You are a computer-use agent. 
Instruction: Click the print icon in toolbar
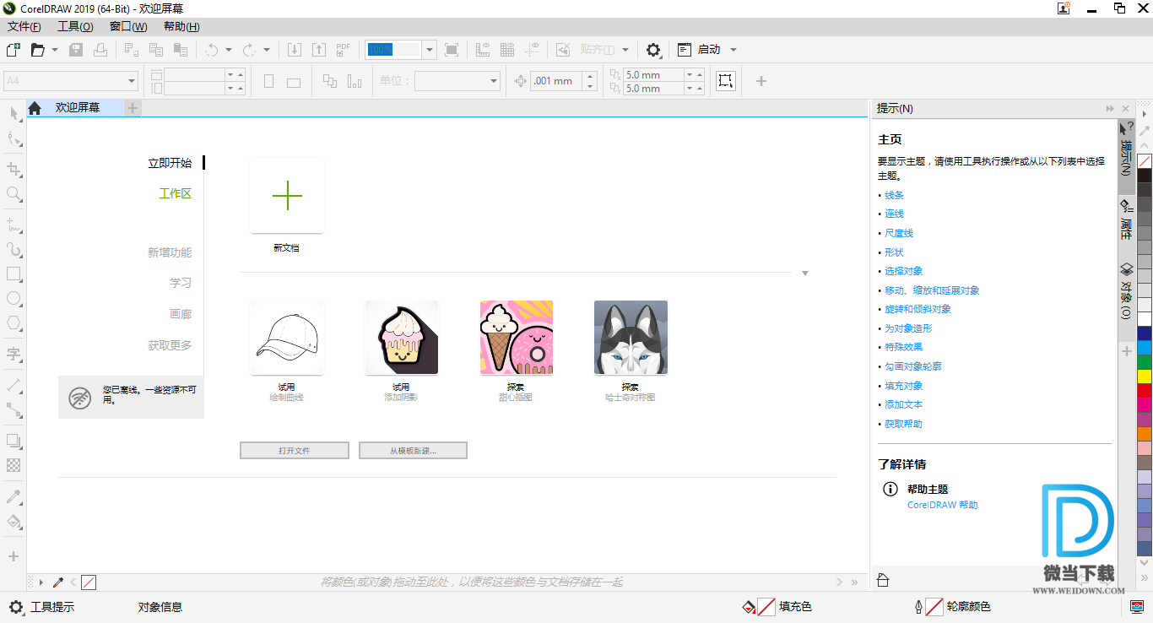pos(100,50)
